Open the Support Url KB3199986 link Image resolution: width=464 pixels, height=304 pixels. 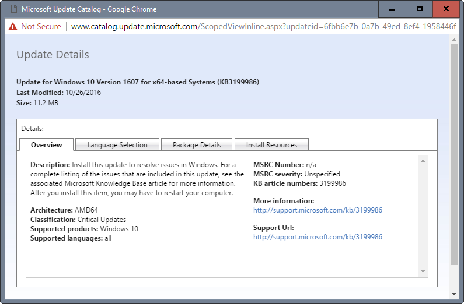point(318,237)
